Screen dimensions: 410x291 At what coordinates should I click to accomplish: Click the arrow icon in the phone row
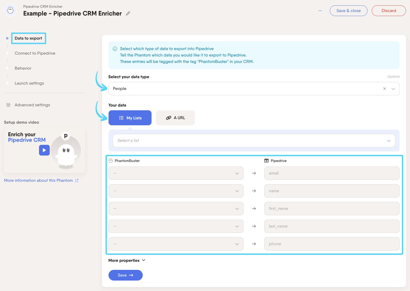point(254,244)
